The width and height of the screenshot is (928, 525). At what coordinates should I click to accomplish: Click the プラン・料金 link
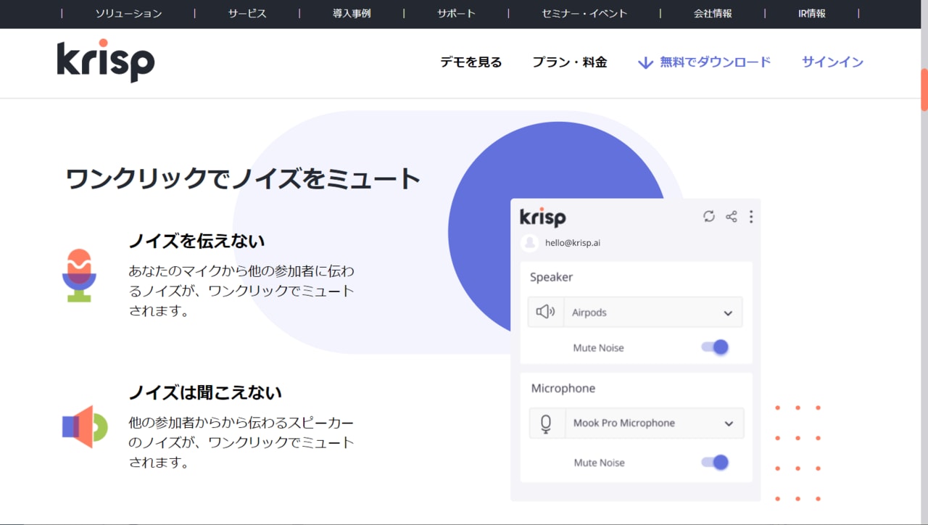click(x=570, y=62)
